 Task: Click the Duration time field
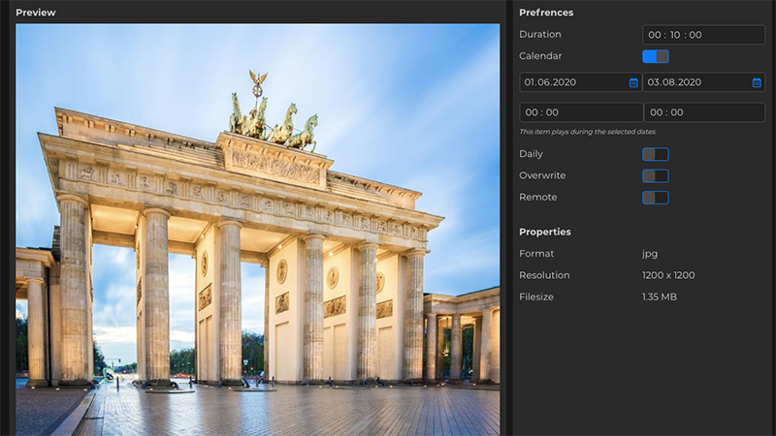702,35
